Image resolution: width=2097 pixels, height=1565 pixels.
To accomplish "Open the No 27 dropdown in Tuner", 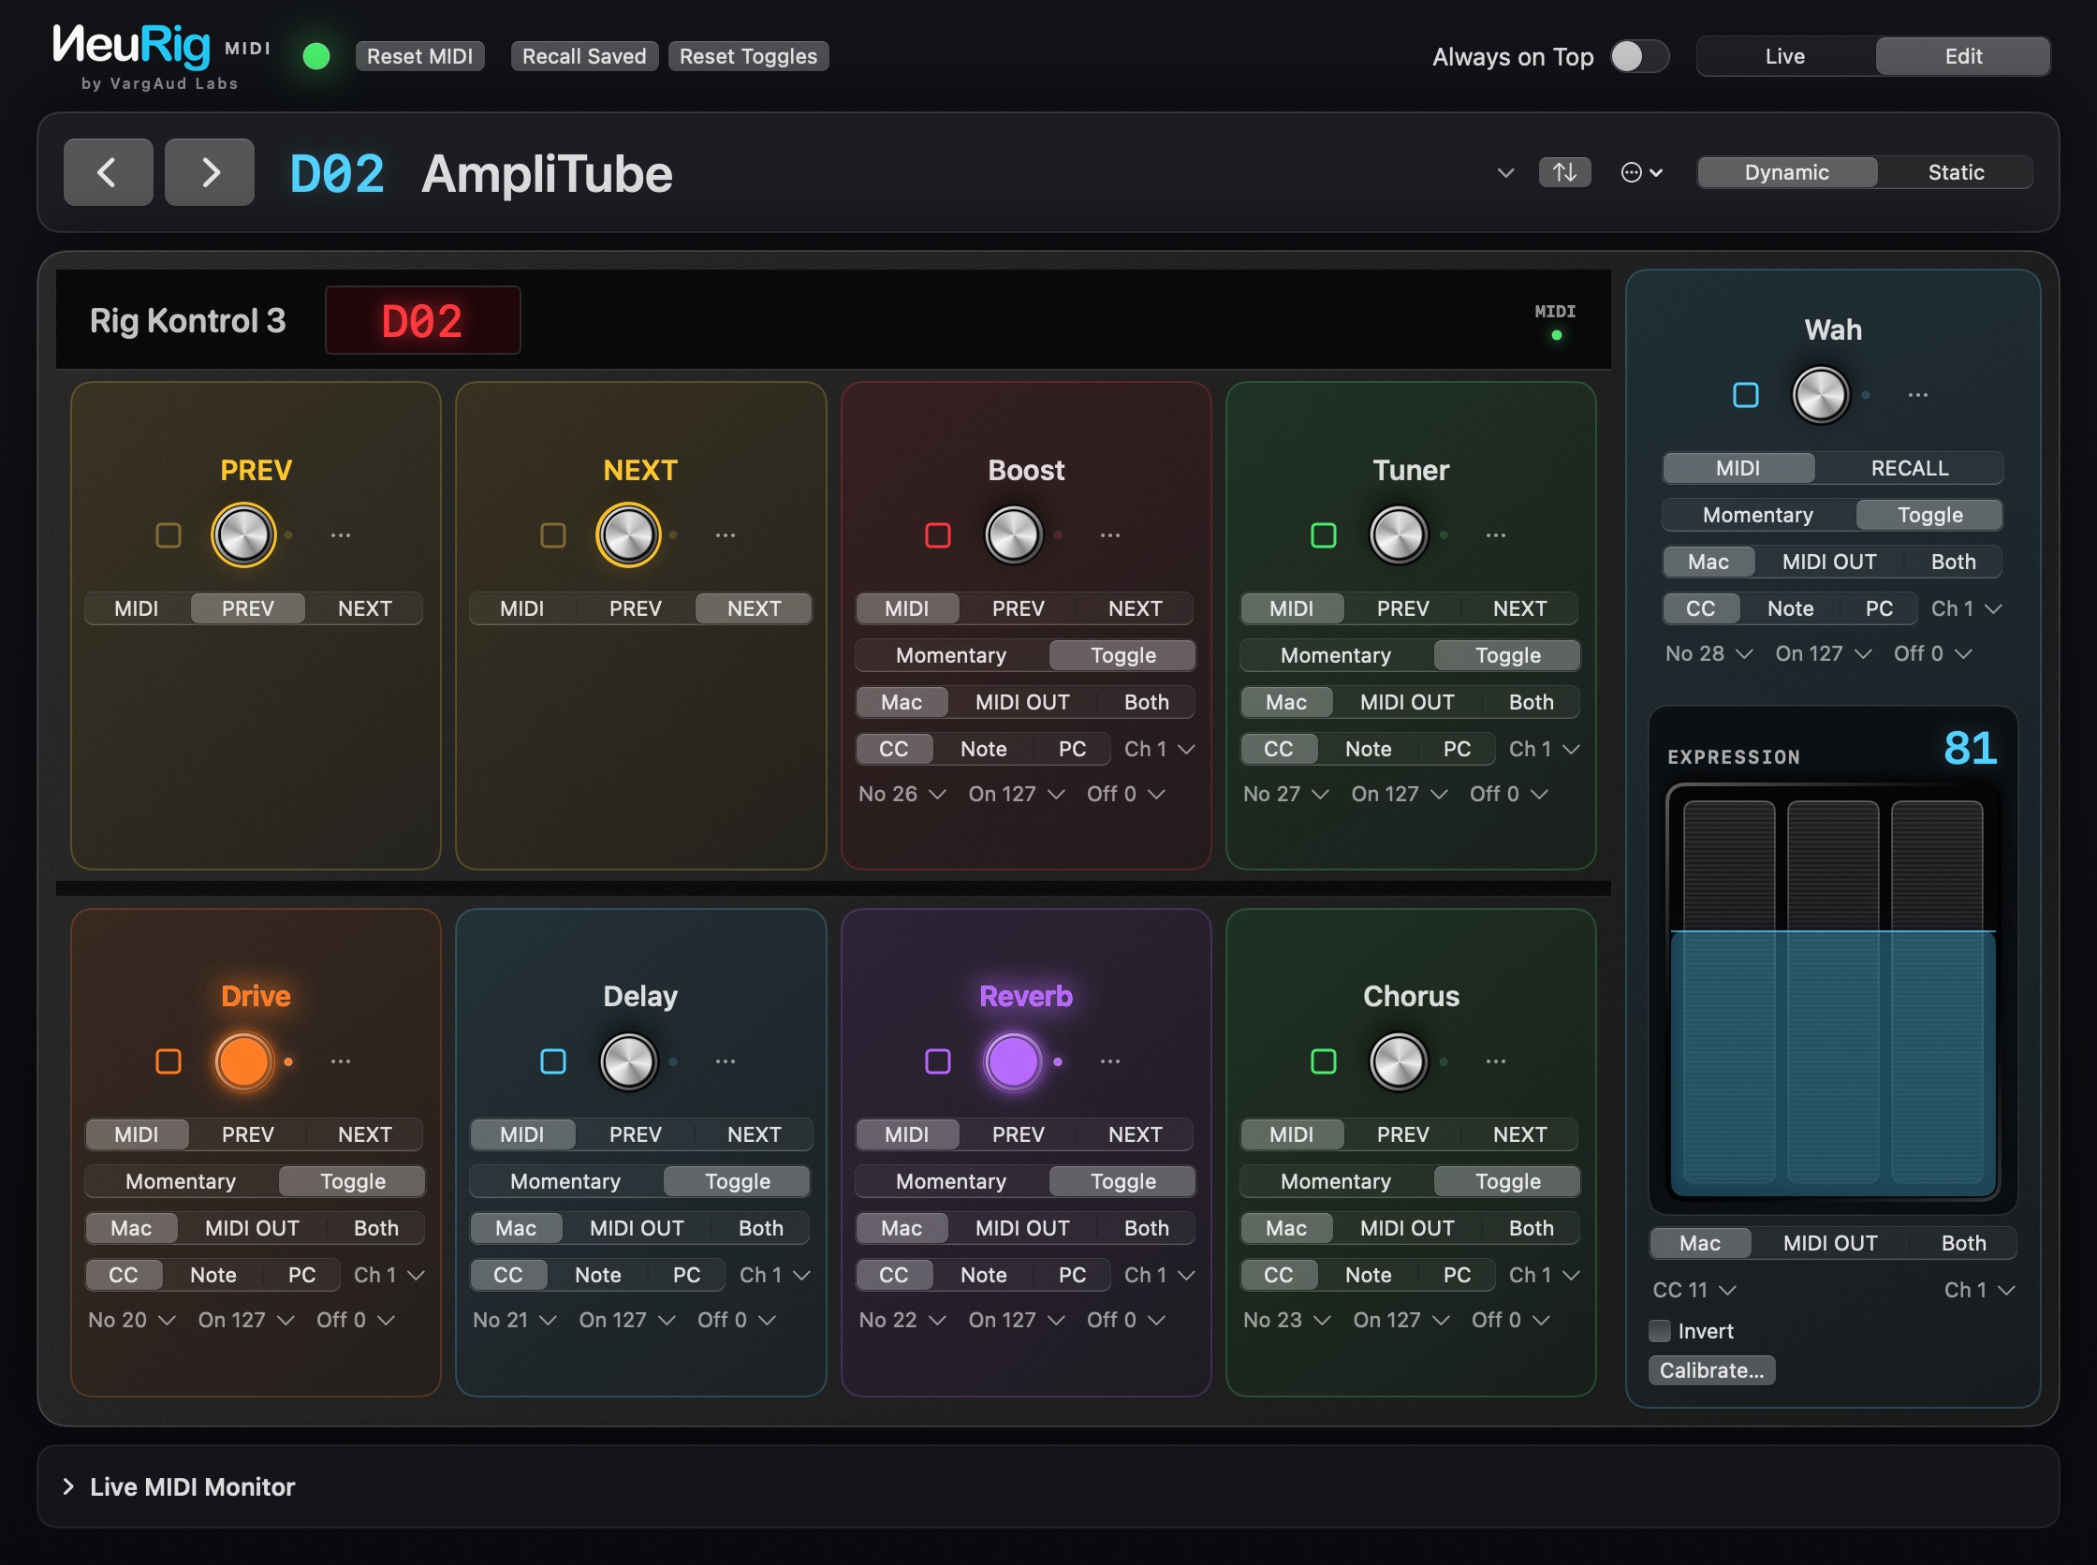I will (x=1286, y=794).
